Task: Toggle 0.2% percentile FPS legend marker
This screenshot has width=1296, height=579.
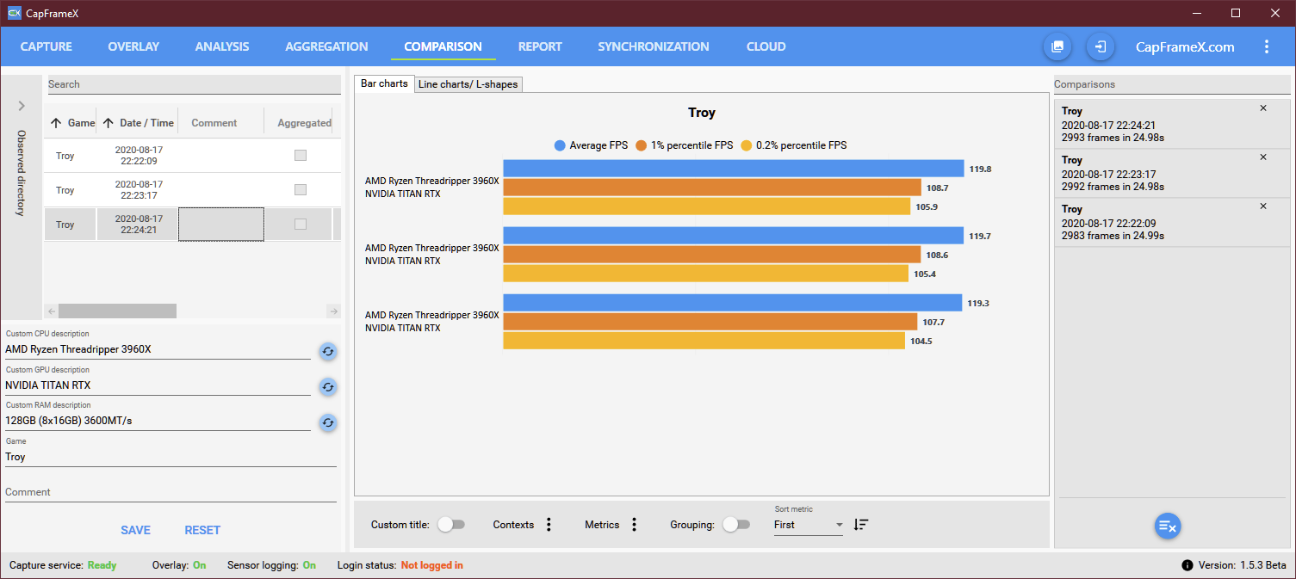Action: click(x=747, y=145)
